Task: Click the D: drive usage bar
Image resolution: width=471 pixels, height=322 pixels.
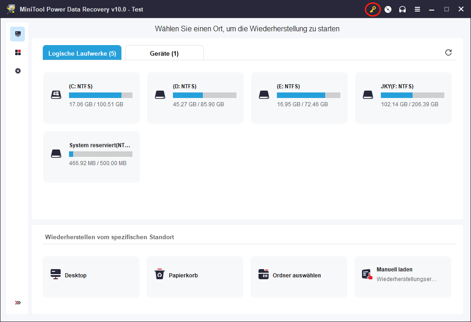Action: point(205,95)
